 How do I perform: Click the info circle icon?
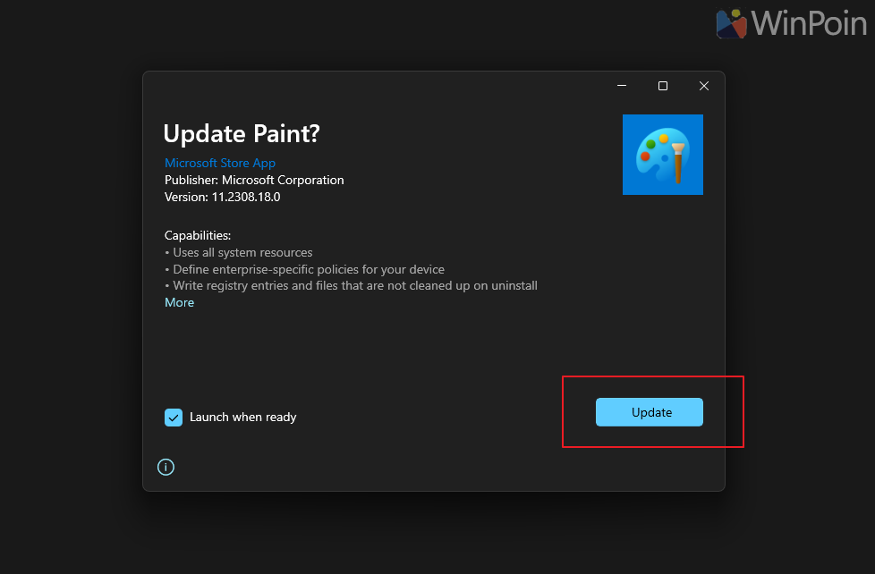click(x=166, y=467)
